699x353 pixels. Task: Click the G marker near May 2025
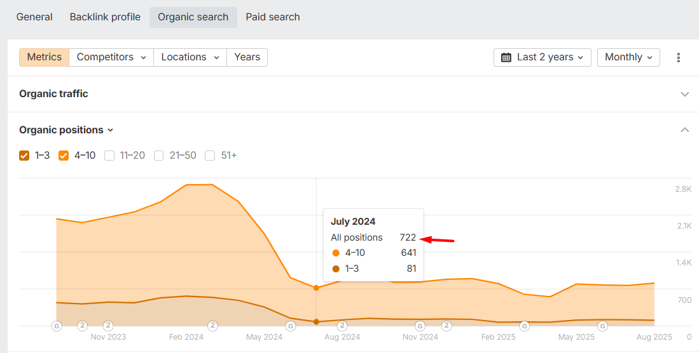[x=602, y=326]
